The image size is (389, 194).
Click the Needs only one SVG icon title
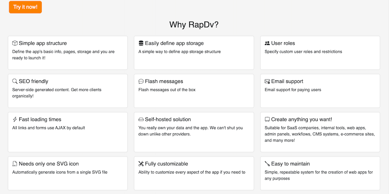[x=49, y=164]
